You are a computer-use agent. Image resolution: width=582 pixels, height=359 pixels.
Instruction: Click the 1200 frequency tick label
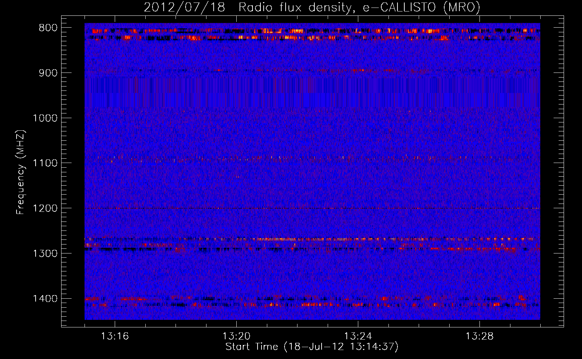[45, 208]
